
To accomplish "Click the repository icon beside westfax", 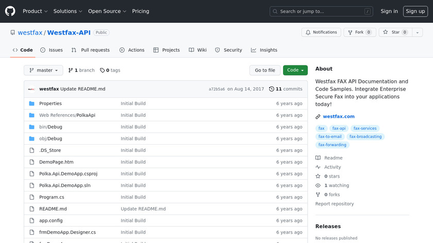I will (x=13, y=32).
